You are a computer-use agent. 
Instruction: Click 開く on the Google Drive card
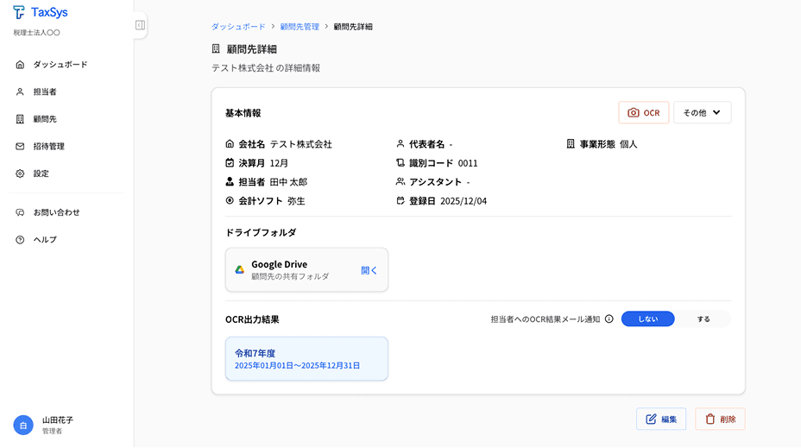pyautogui.click(x=369, y=270)
